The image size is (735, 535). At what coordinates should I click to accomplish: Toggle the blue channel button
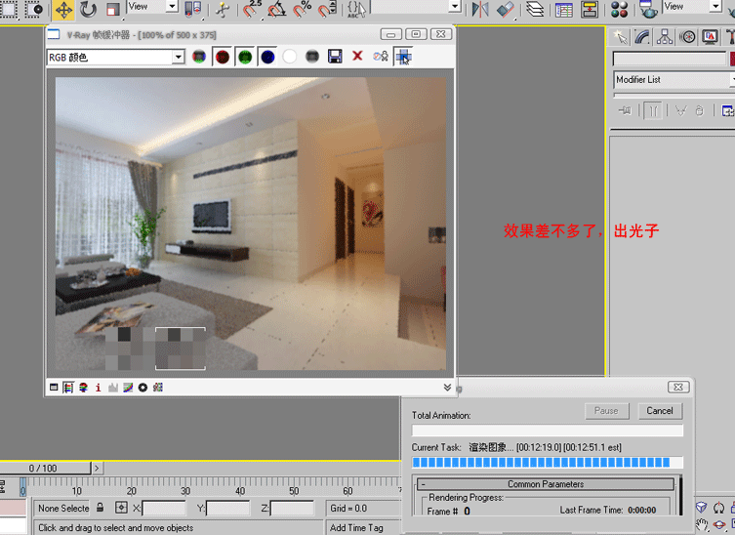267,58
